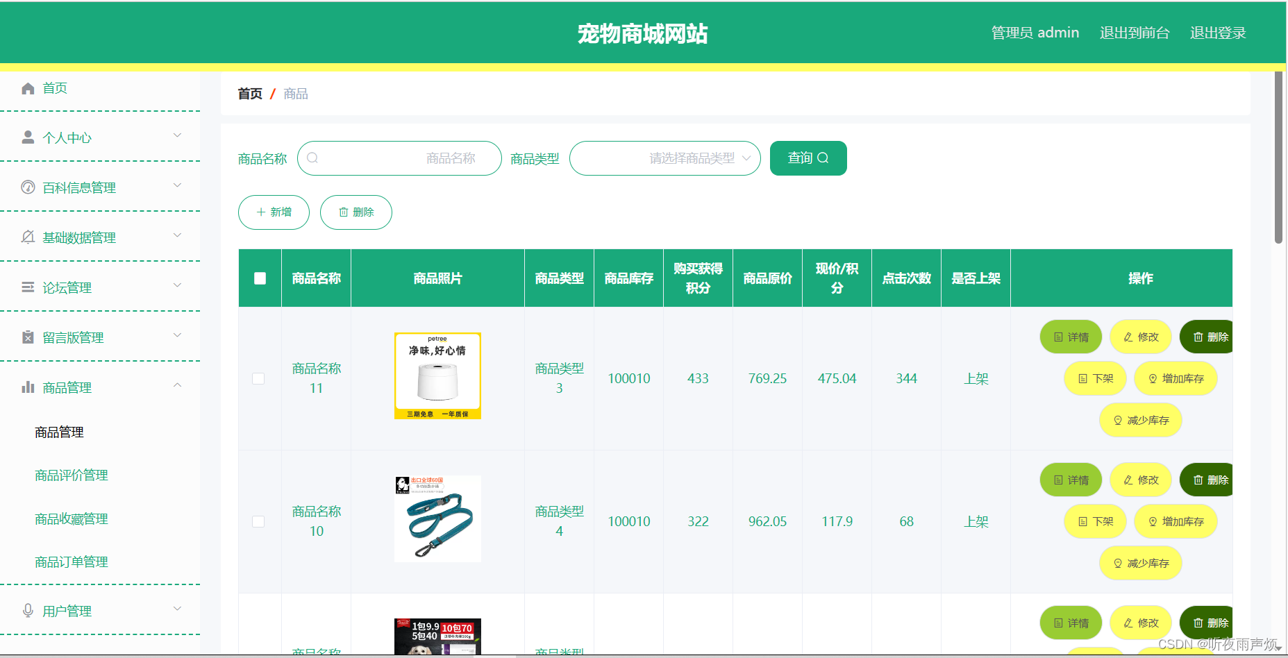
Task: Click 增加库存 for 商品名称 11
Action: tap(1176, 378)
